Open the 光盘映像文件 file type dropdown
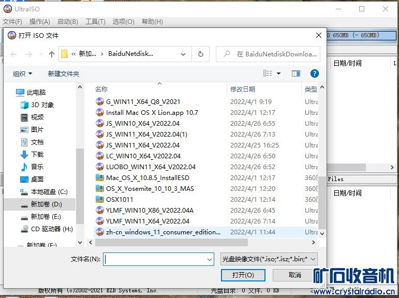The width and height of the screenshot is (399, 298). click(x=269, y=259)
